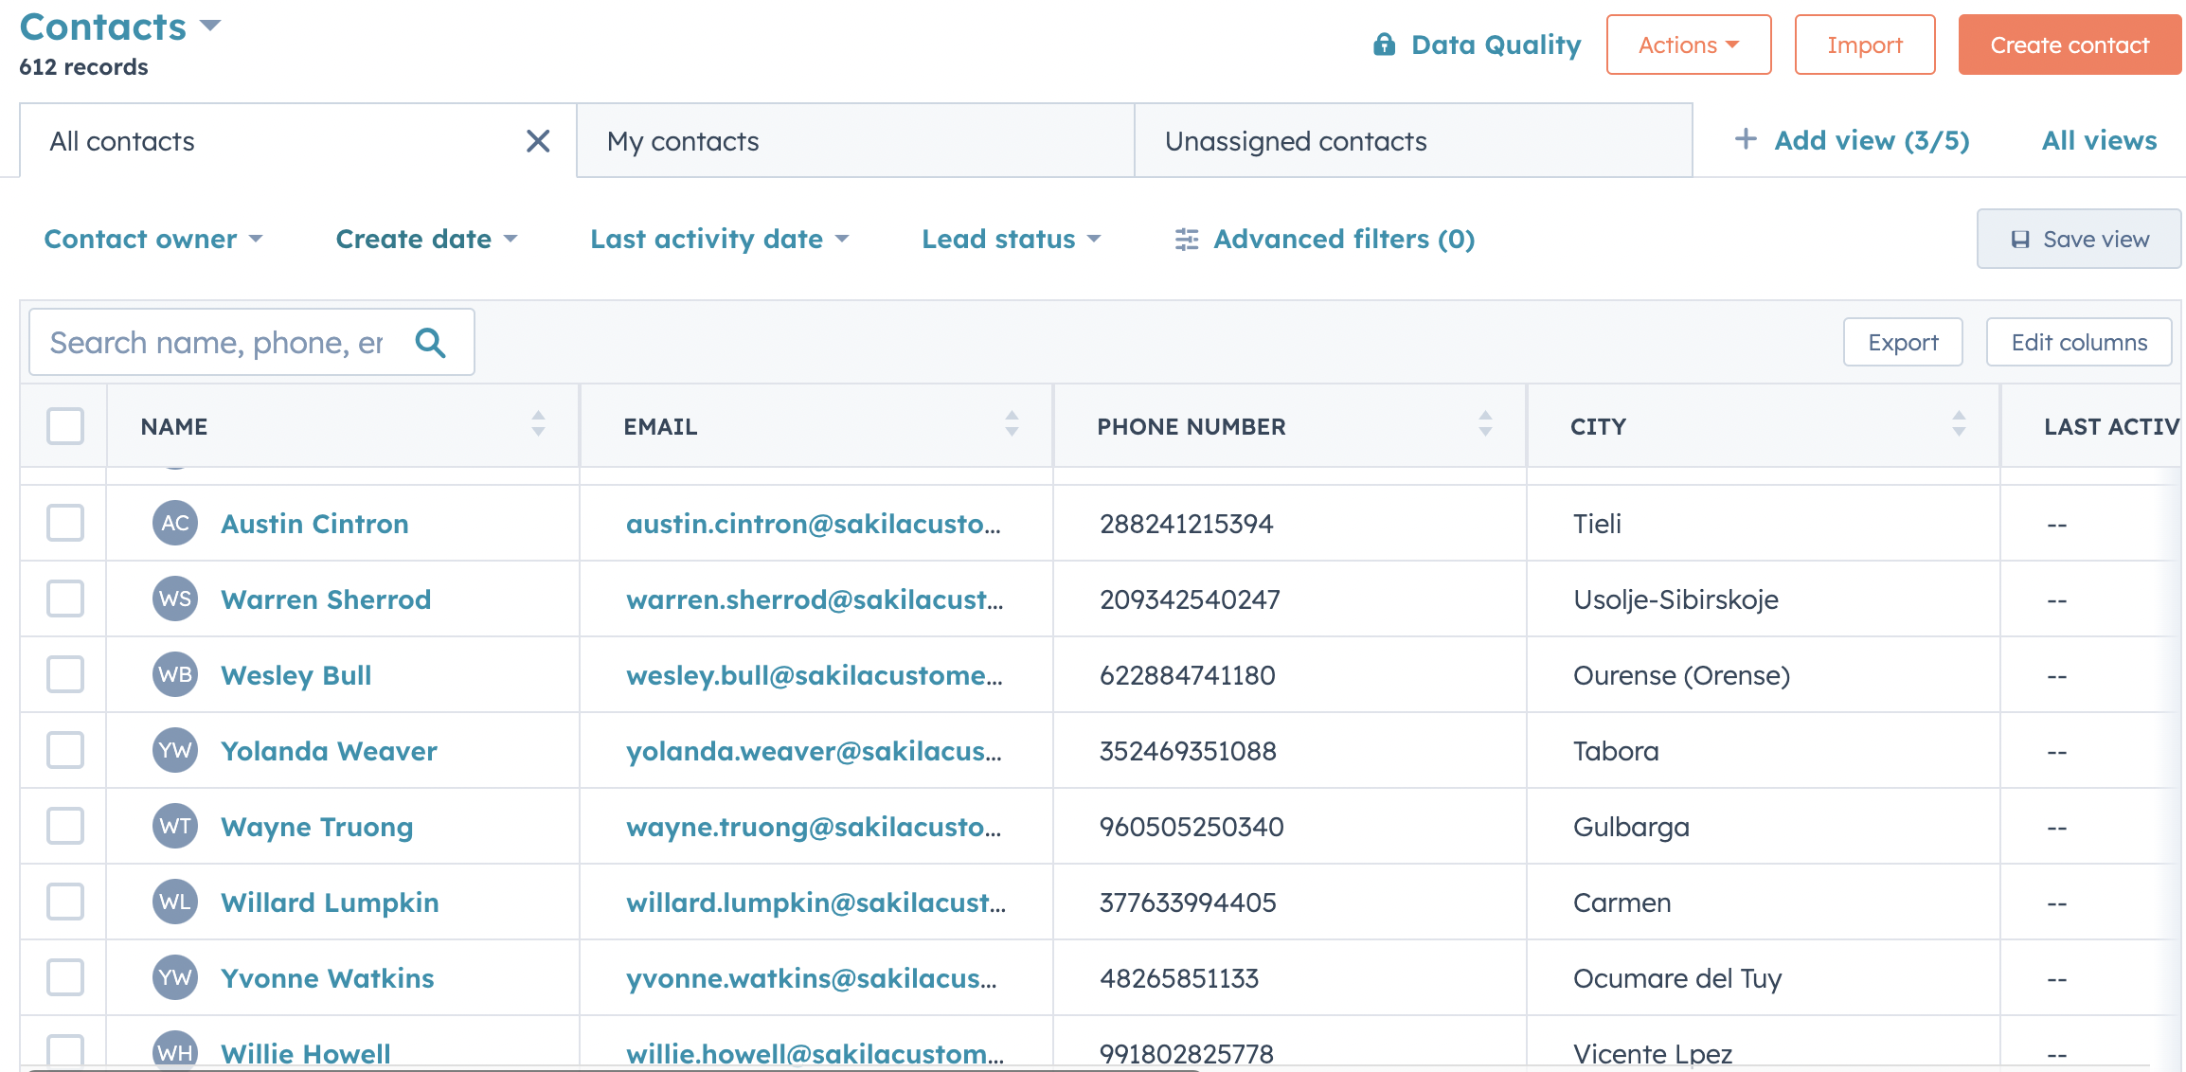Click the search magnifying glass icon

point(432,342)
